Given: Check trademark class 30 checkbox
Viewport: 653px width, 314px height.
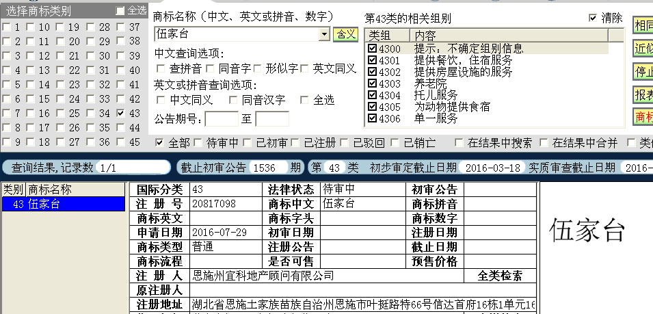Looking at the screenshot, I should point(91,56).
